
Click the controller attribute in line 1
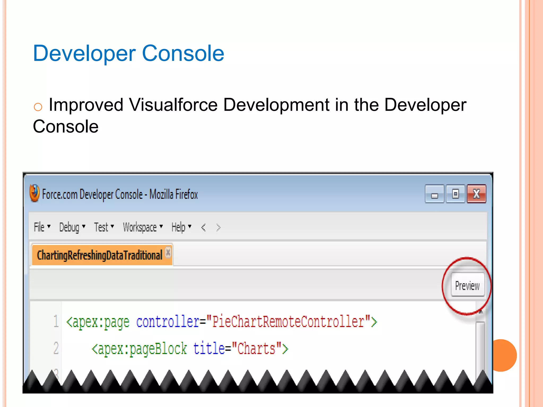[x=168, y=321]
